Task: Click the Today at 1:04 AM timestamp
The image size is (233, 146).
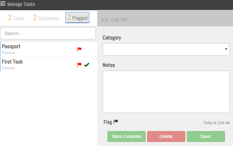Action: tap(216, 123)
